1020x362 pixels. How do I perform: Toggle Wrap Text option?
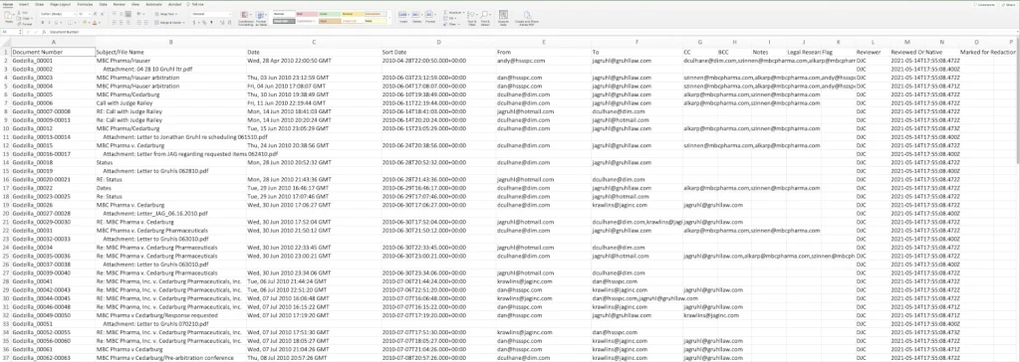[166, 13]
